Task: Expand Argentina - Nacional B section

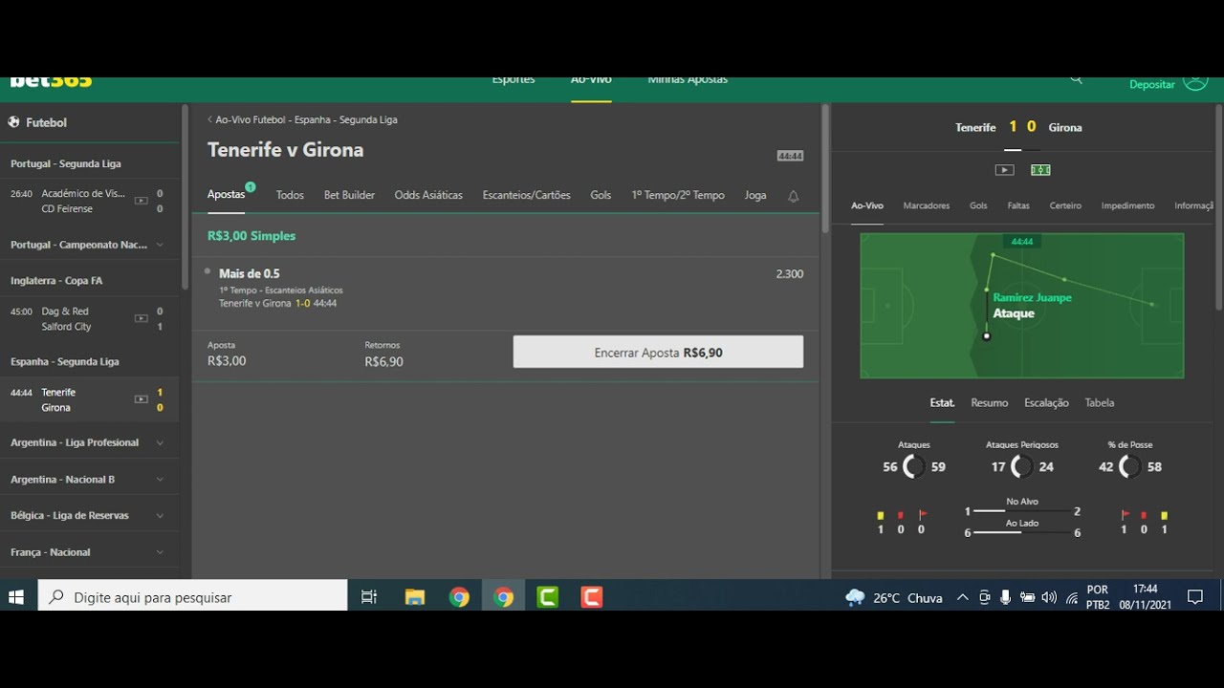Action: tap(89, 480)
